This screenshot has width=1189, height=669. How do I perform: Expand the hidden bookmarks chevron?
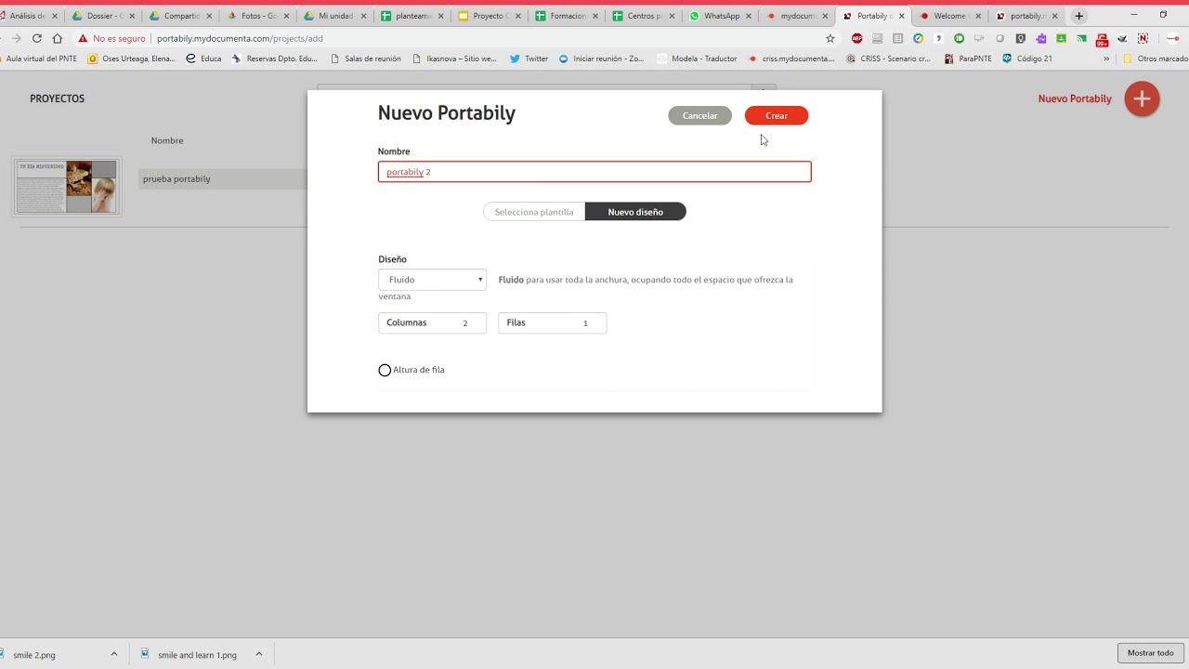click(1106, 59)
